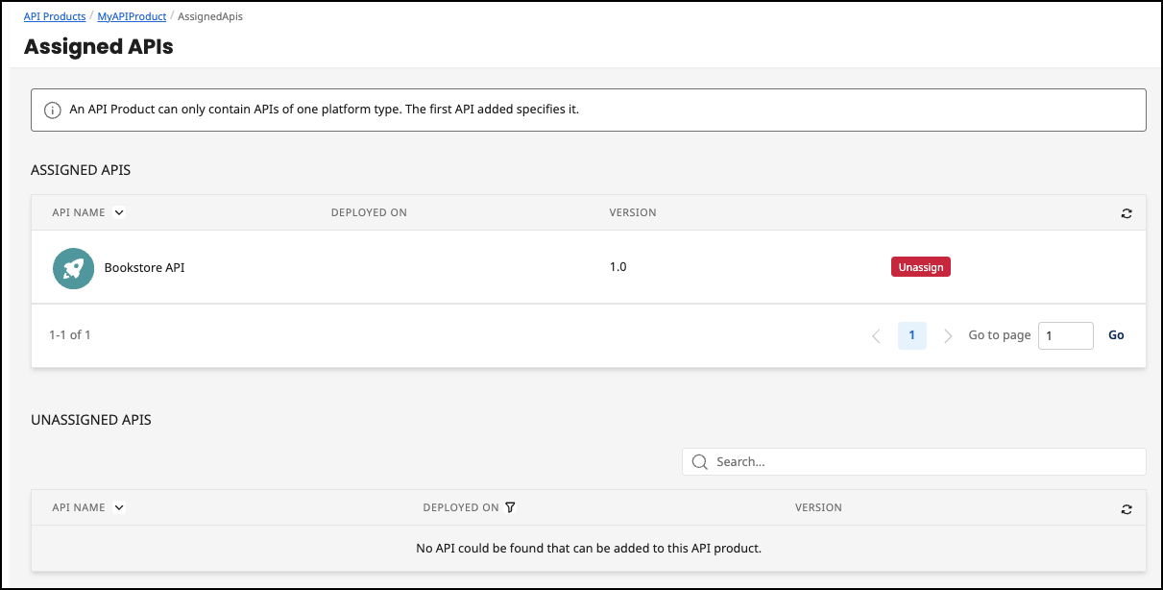This screenshot has height=590, width=1163.
Task: Click the VERSION column header
Action: point(632,212)
